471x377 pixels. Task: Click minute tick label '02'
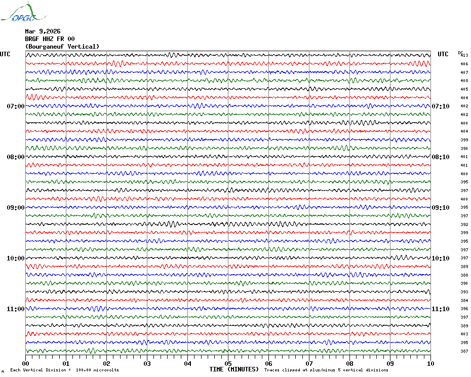point(107,364)
